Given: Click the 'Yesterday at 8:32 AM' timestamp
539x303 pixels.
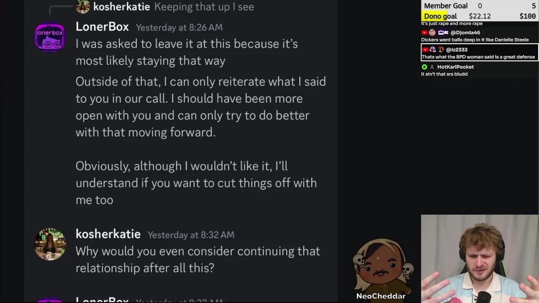Looking at the screenshot, I should 191,235.
